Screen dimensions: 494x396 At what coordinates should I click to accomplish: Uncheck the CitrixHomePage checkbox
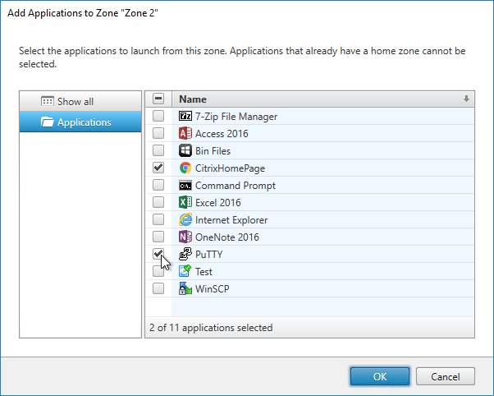(158, 168)
